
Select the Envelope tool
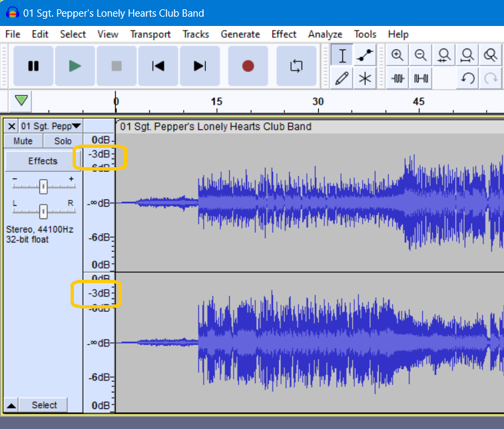pyautogui.click(x=365, y=55)
